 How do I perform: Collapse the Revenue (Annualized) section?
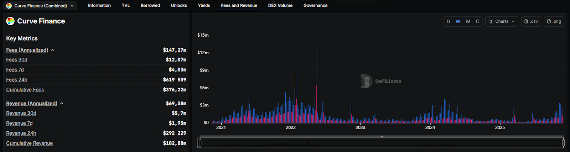pos(62,104)
